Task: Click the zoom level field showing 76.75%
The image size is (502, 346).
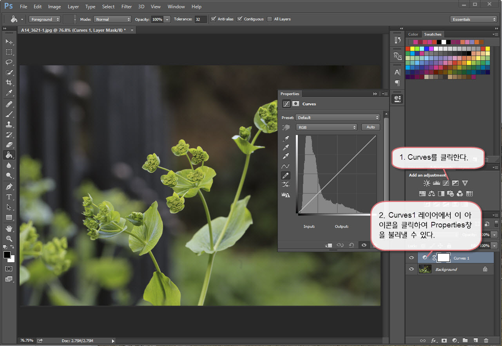Action: tap(27, 341)
